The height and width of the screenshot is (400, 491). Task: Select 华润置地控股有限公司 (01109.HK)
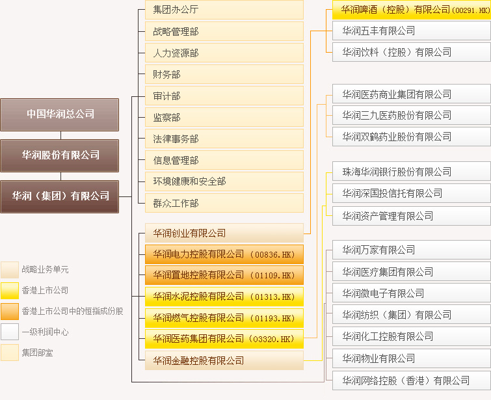(224, 275)
